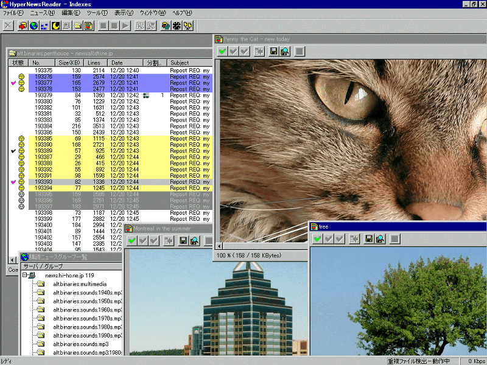Click the yellow folder icon in main toolbar

(x=78, y=26)
